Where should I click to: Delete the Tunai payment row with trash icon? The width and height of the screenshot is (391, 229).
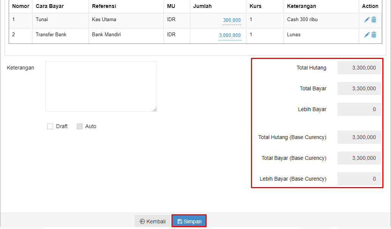pos(374,20)
